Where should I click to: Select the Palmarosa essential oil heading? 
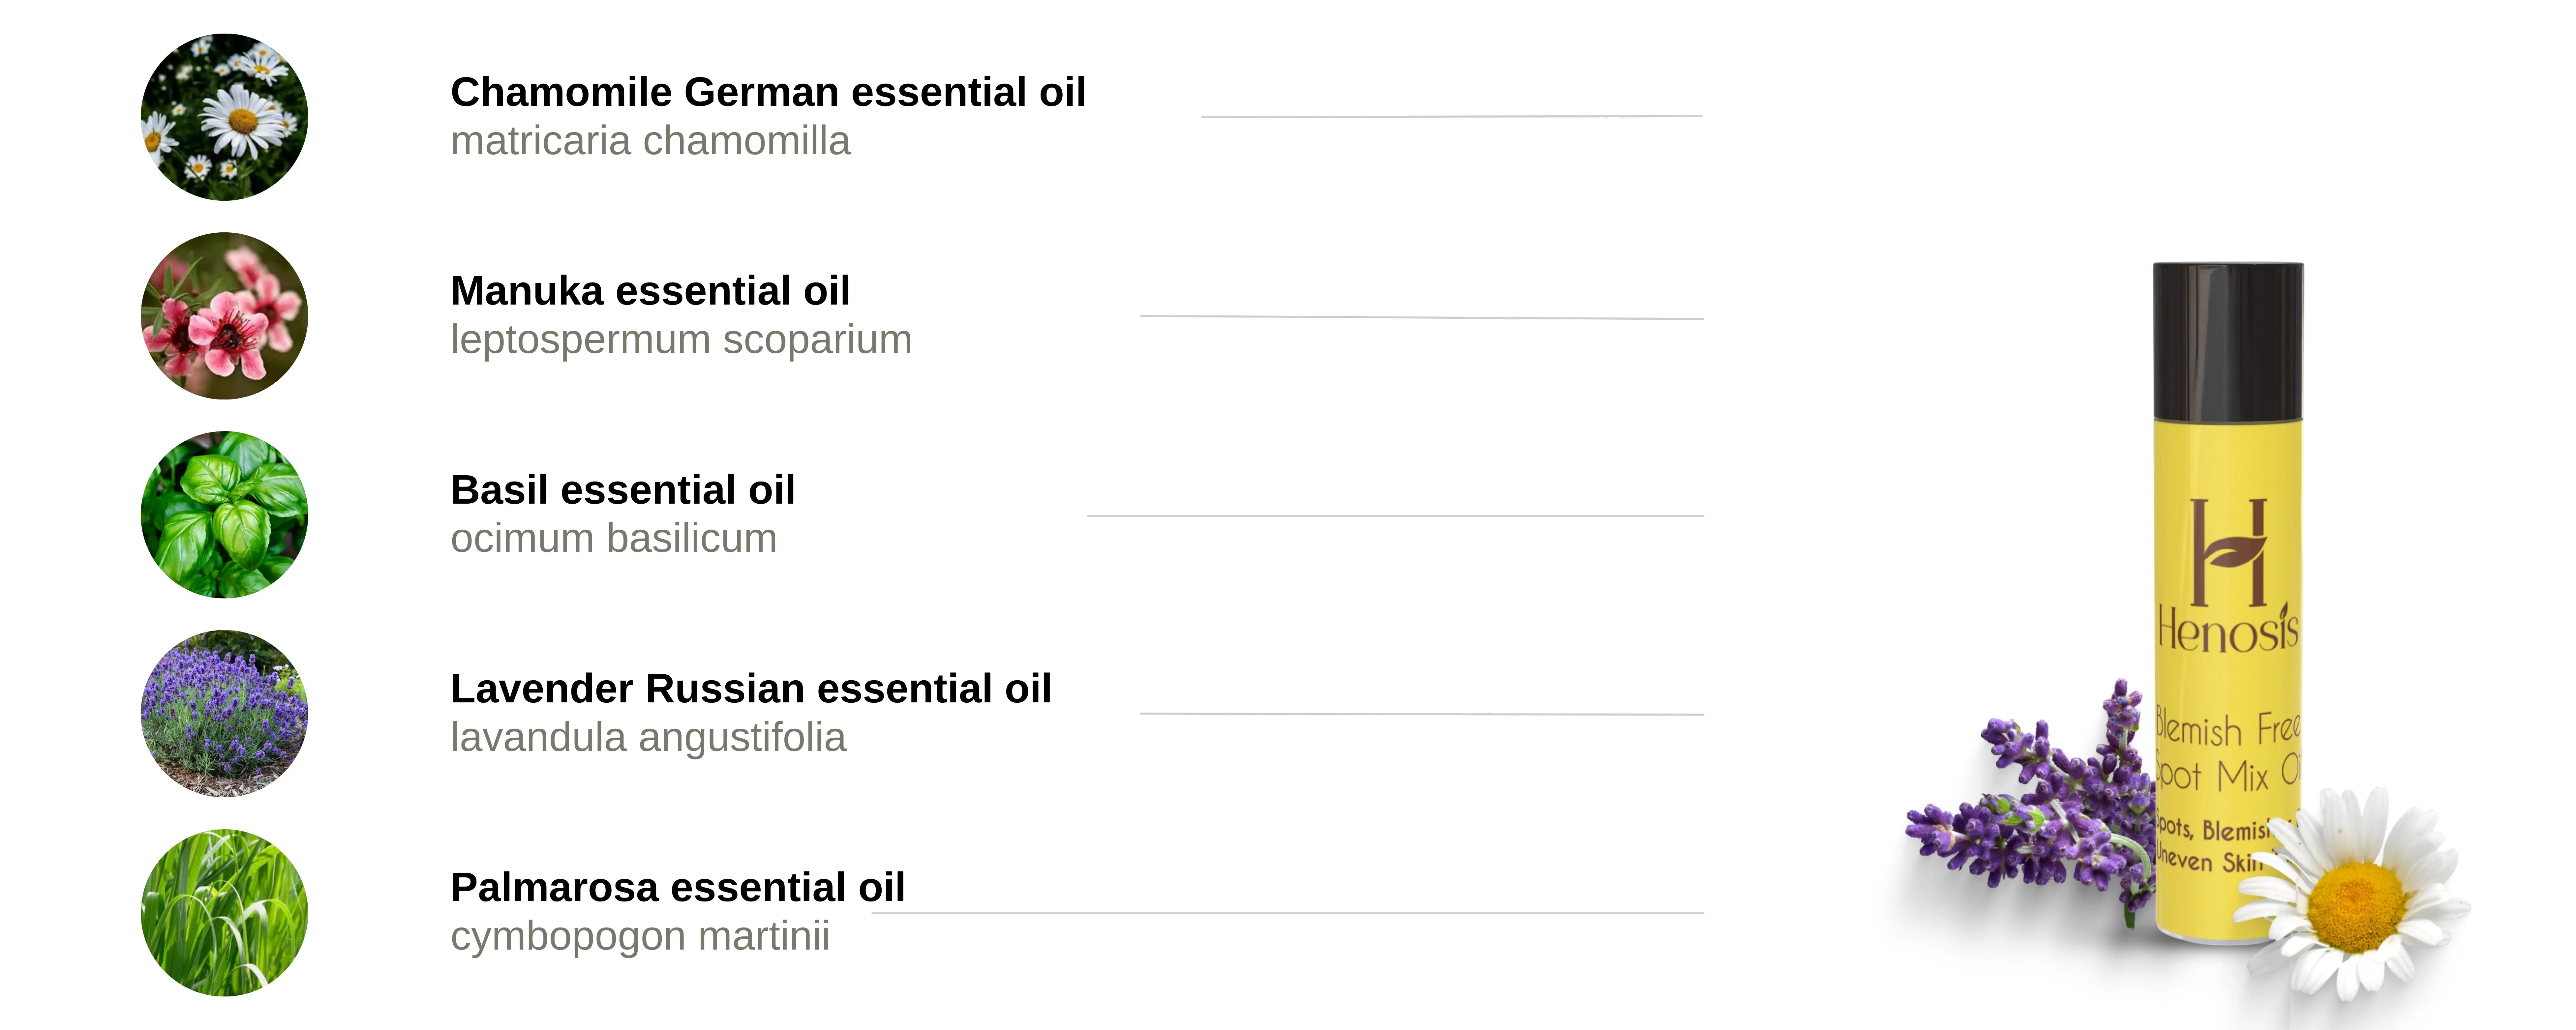pos(677,887)
